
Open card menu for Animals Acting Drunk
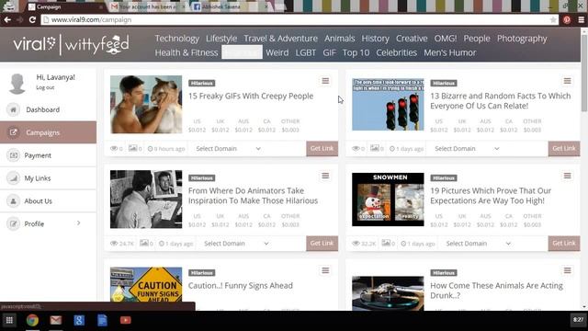pyautogui.click(x=567, y=270)
